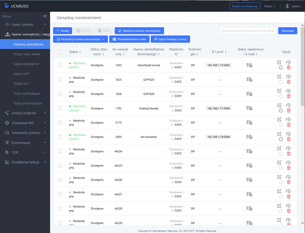This screenshot has width=305, height=233.
Task: Open Eksportuj numery wewnętrzne dropdown
Action: 80,39
